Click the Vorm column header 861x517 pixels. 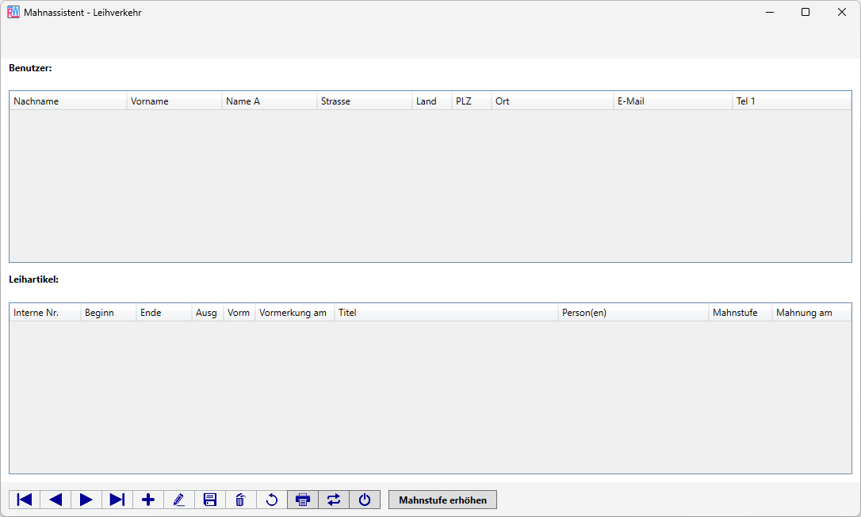(x=239, y=313)
